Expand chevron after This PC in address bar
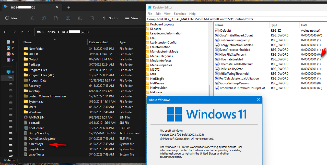 pyautogui.click(x=59, y=32)
